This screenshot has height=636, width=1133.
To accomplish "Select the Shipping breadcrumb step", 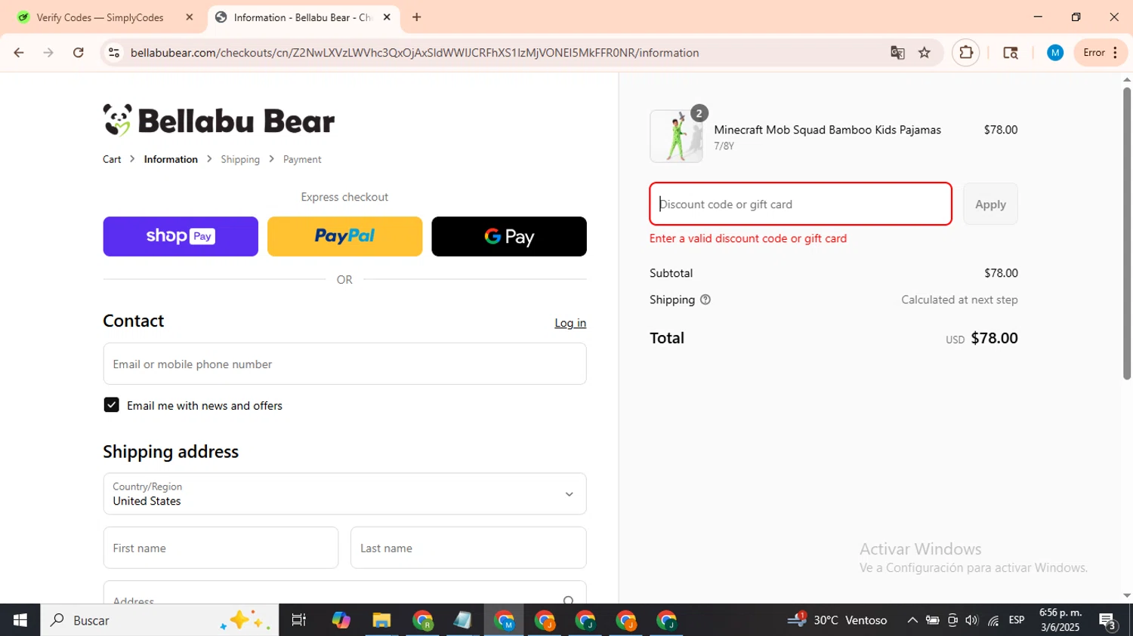I will pos(240,159).
